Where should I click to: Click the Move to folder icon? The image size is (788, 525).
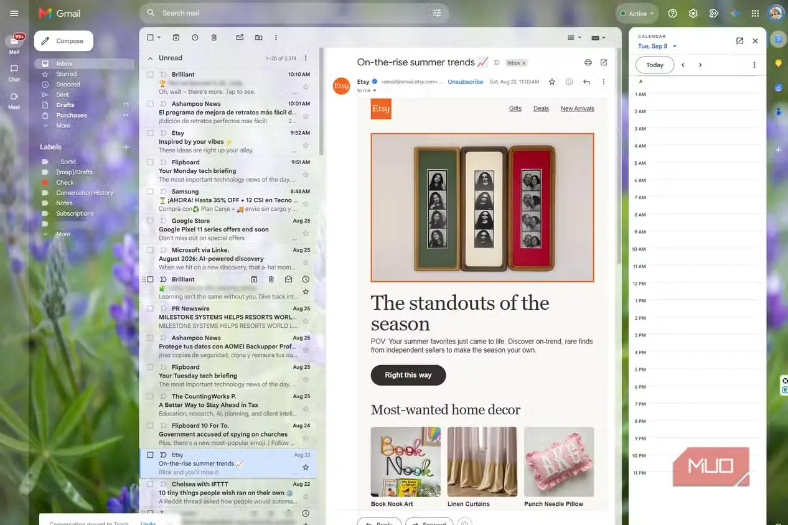[258, 37]
